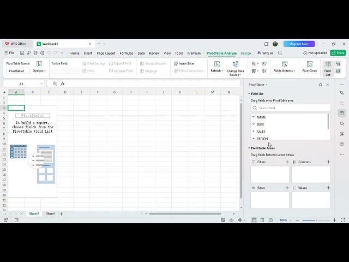This screenshot has width=349, height=262.
Task: Click the Change Data Source icon
Action: 235,64
